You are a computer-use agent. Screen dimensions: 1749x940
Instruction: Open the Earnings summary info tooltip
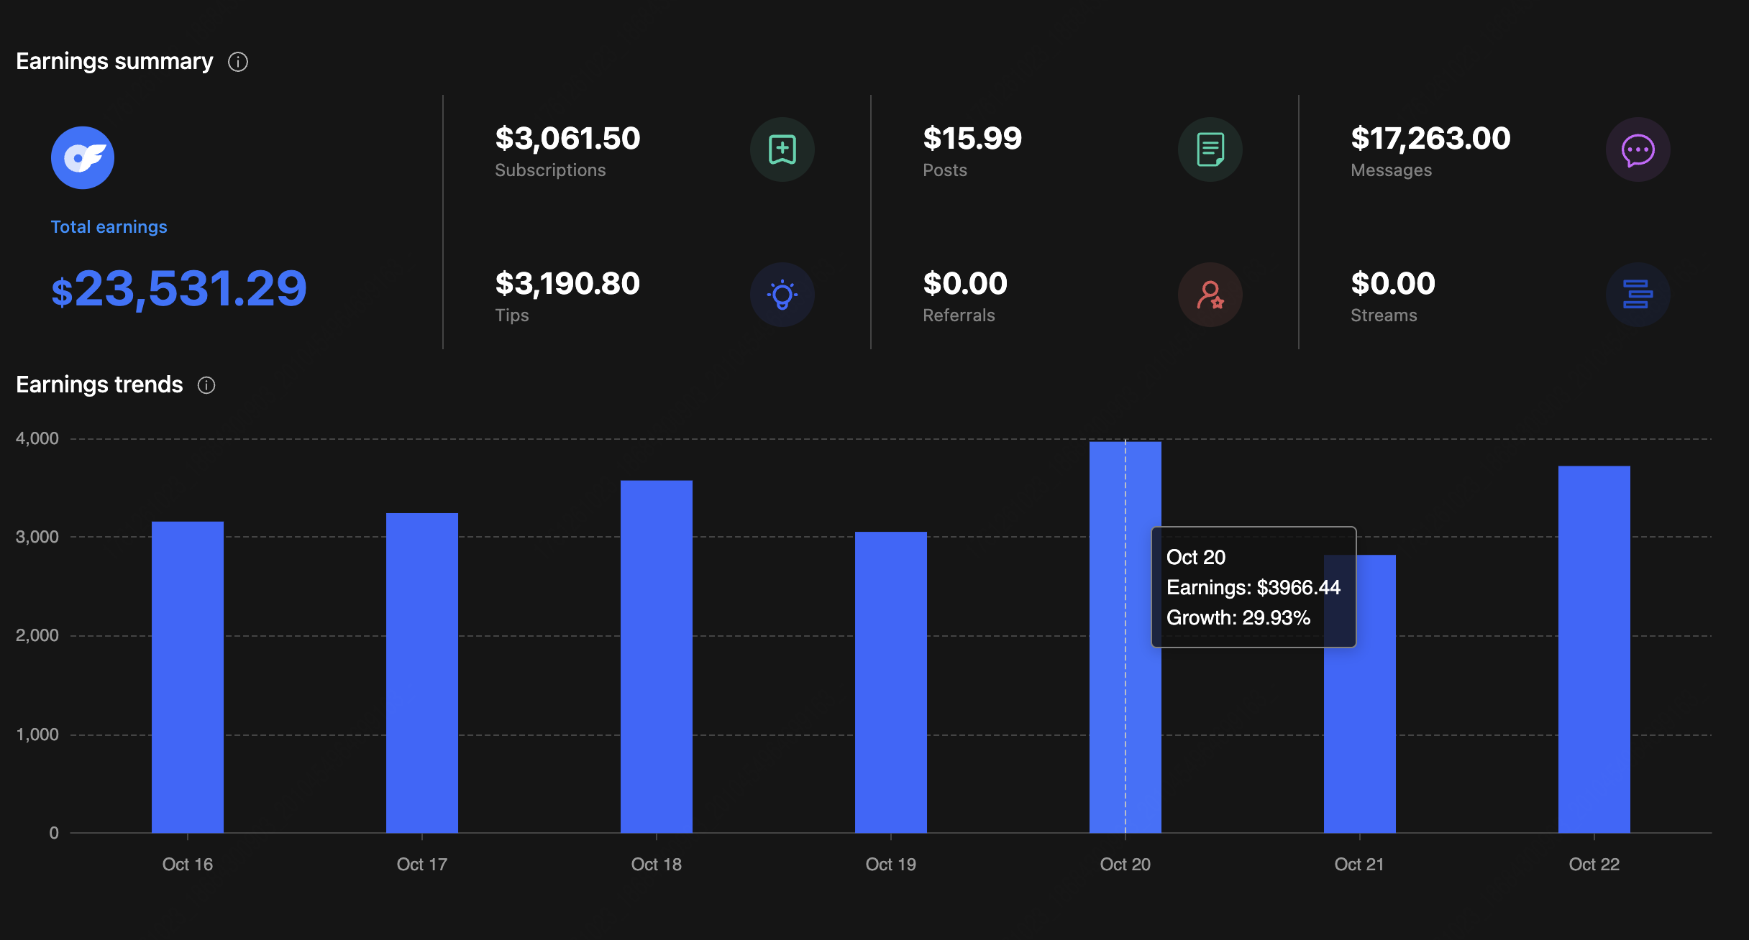tap(238, 62)
